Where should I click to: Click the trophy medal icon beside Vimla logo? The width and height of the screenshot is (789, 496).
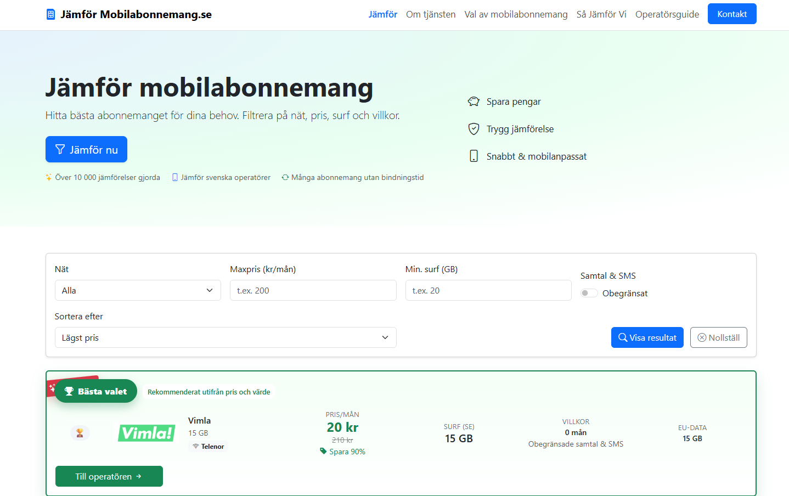tap(80, 433)
